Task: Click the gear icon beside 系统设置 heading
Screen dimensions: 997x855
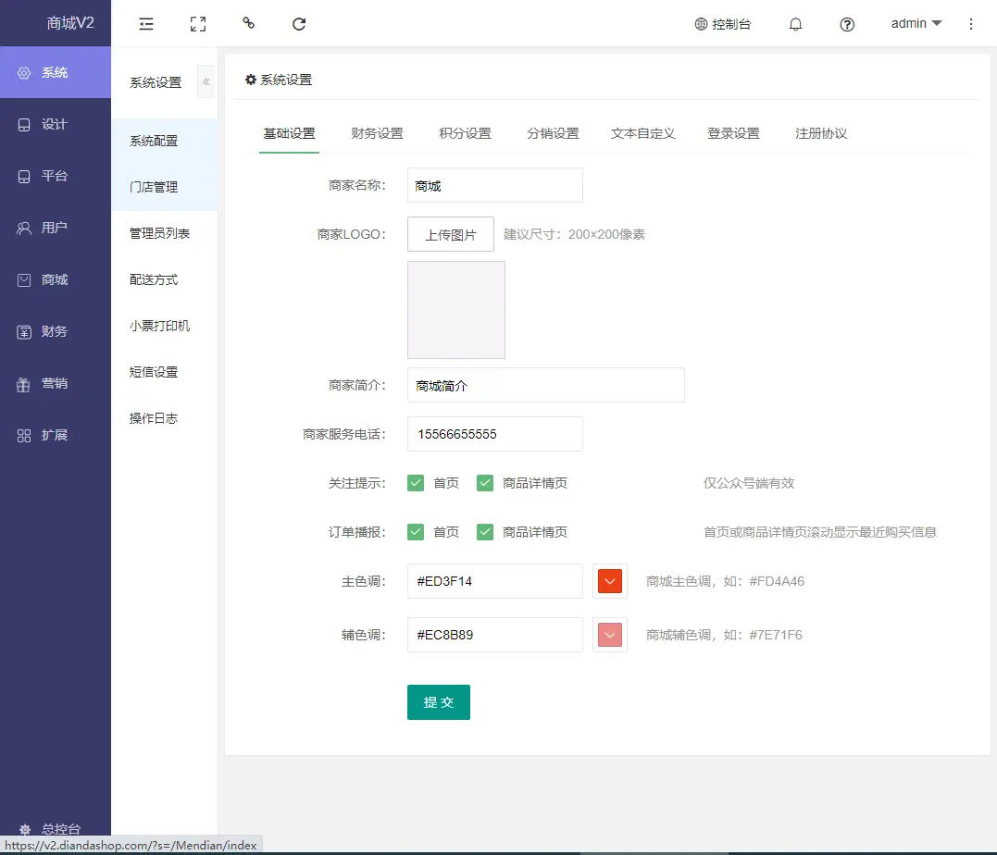Action: click(x=251, y=80)
